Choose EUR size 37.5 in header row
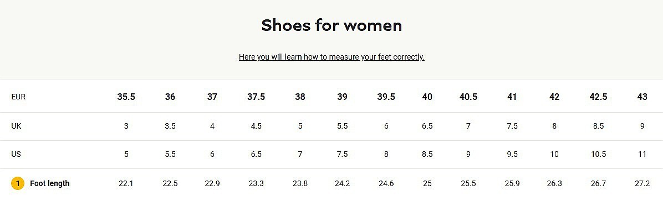The image size is (663, 201). coord(256,97)
